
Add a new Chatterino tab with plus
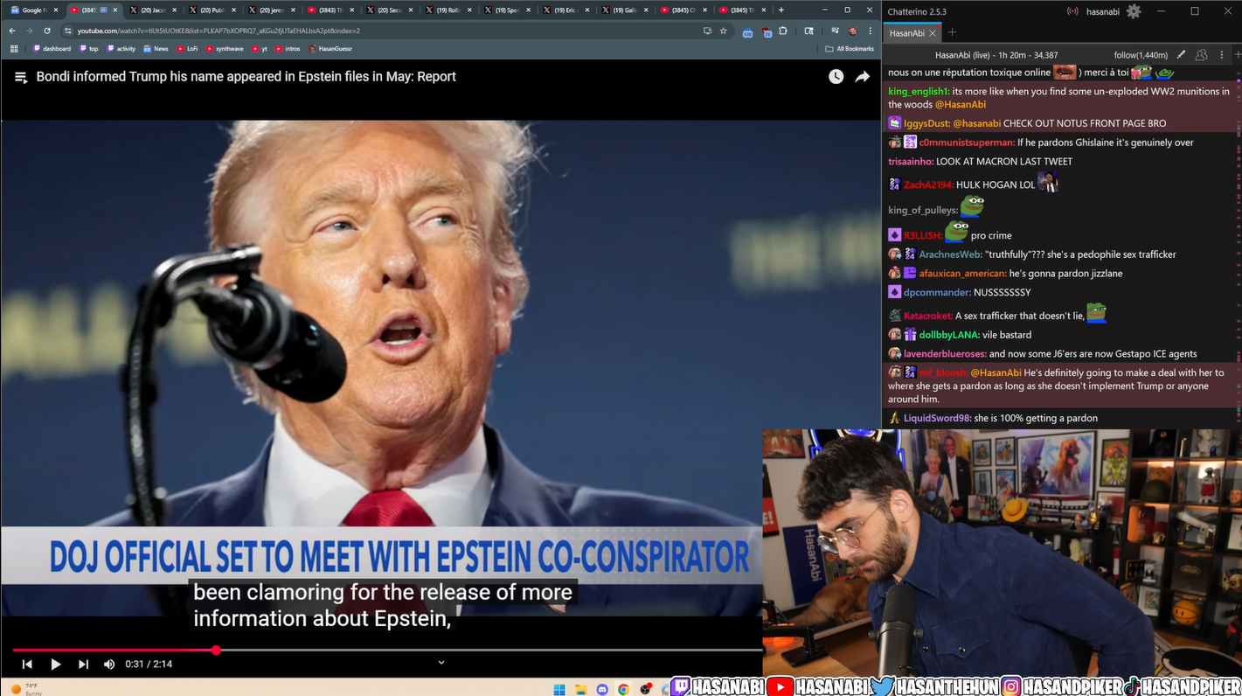click(x=953, y=33)
